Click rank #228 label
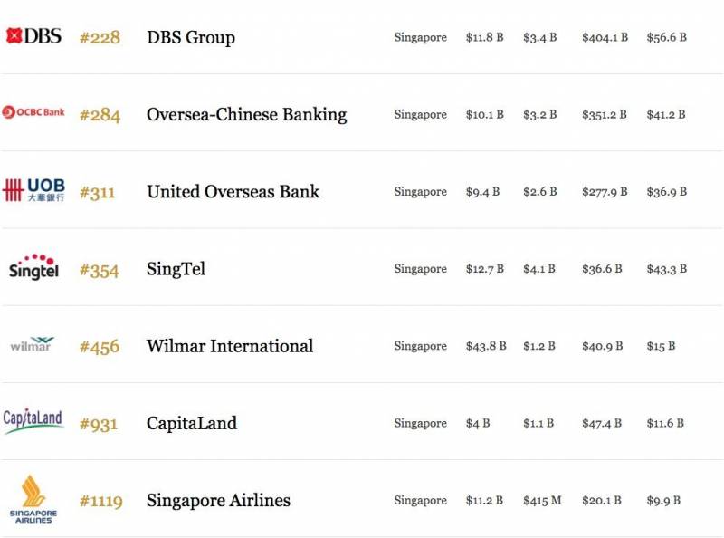724x538 pixels. (100, 37)
